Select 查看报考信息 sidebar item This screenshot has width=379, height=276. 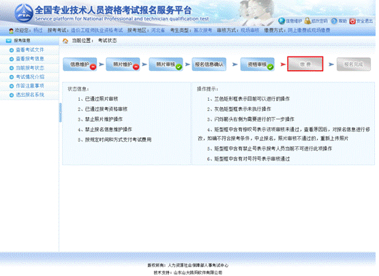pos(30,59)
